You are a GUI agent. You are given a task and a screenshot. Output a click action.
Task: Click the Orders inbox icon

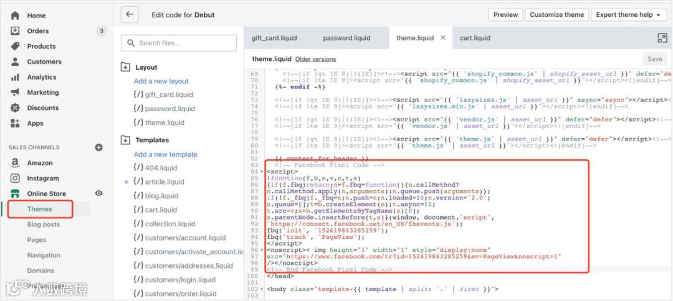(15, 31)
